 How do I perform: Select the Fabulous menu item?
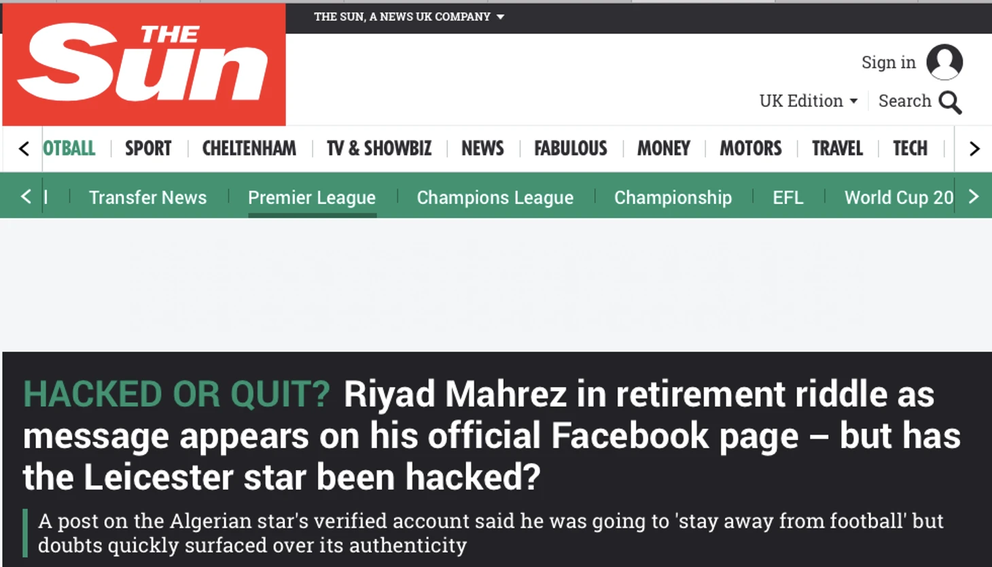click(x=571, y=148)
